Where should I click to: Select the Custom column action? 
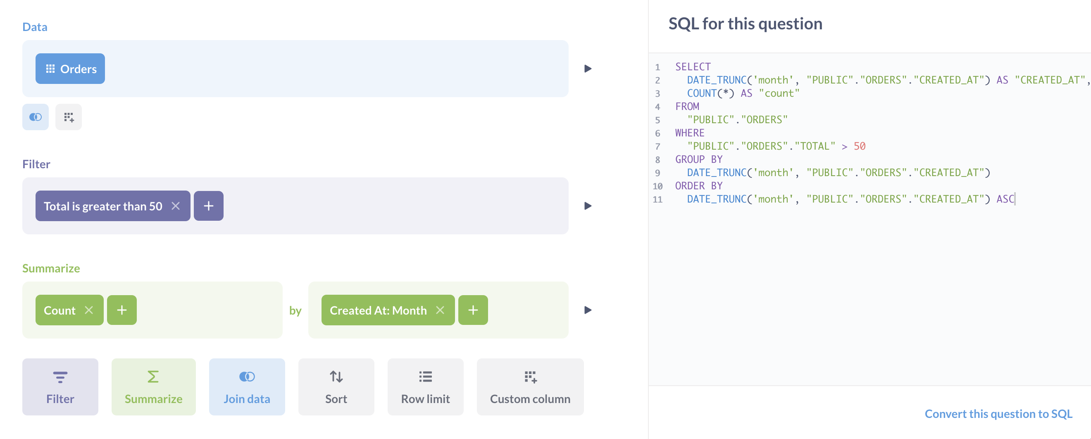click(530, 387)
